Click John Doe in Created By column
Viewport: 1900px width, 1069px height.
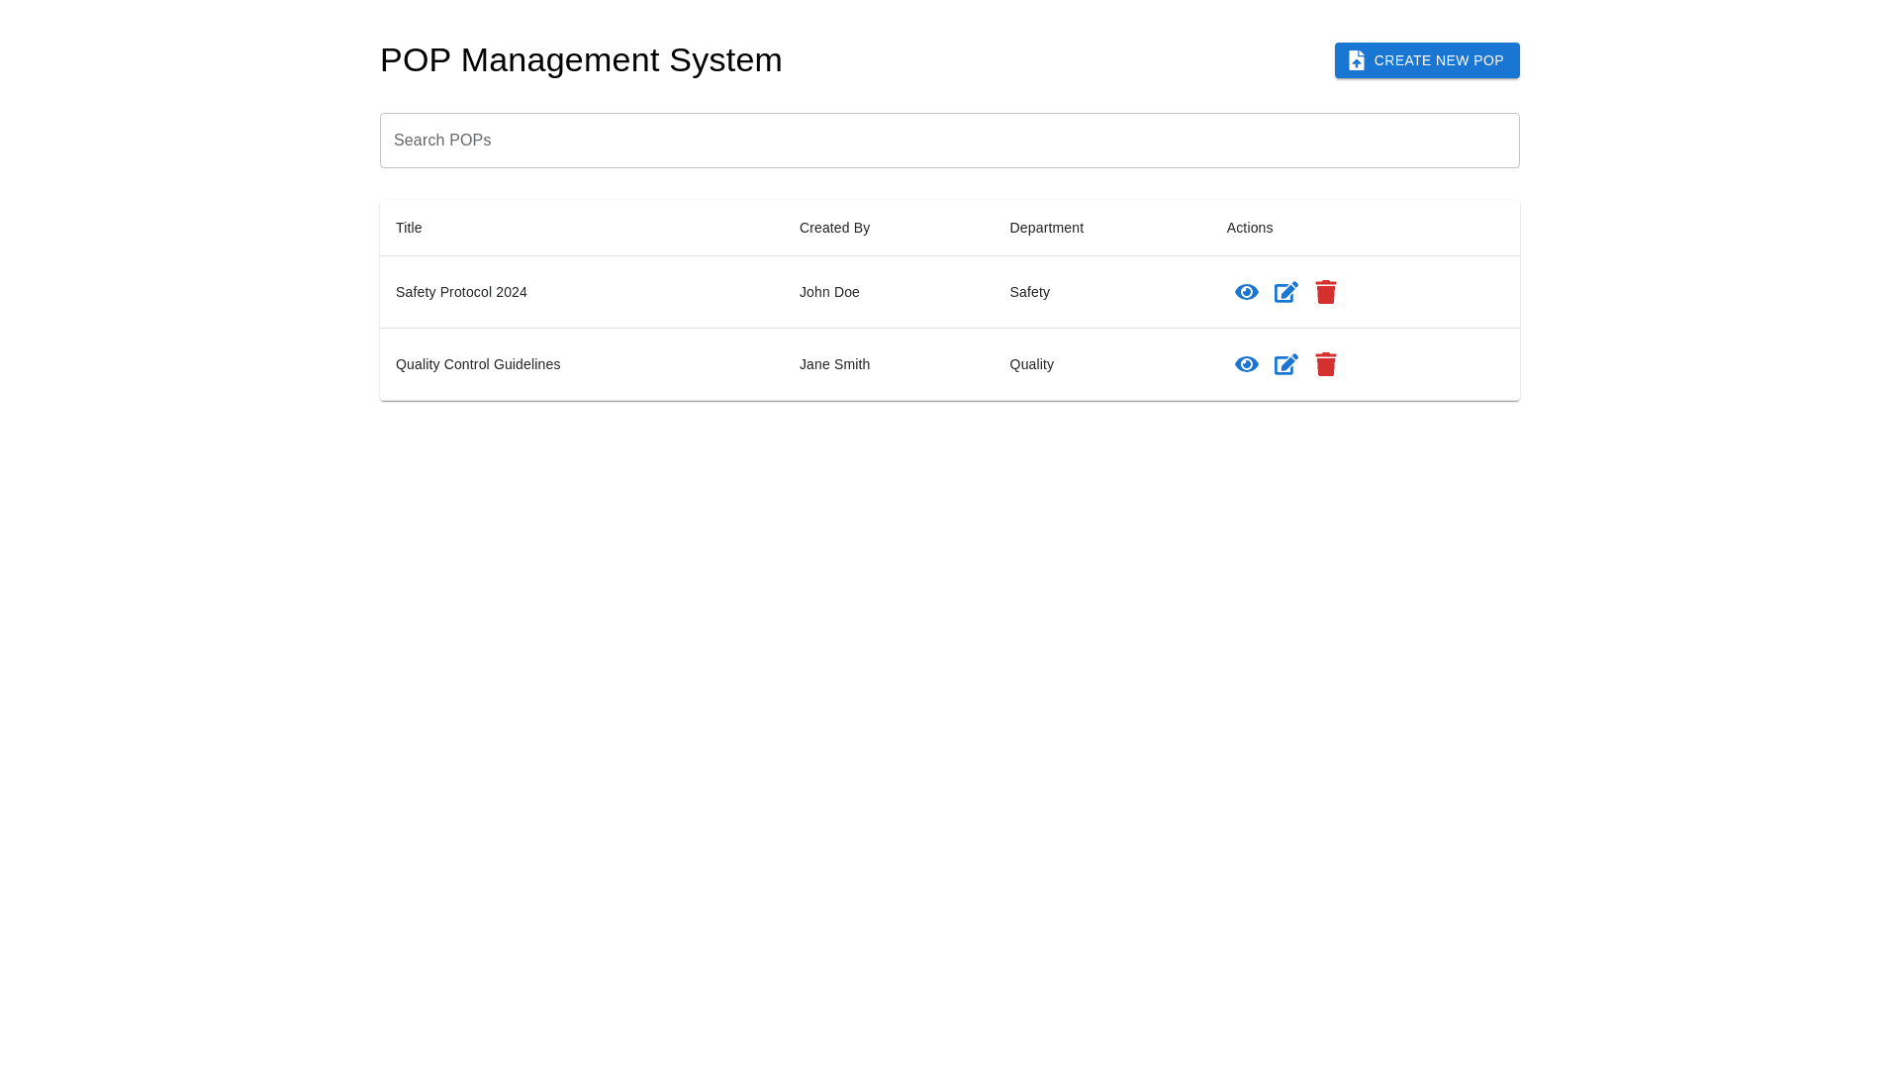point(829,292)
